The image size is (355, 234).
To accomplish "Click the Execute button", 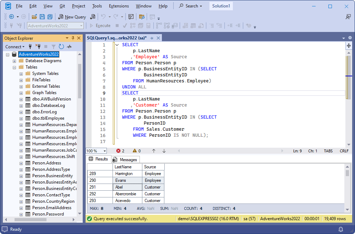I will pyautogui.click(x=100, y=26).
